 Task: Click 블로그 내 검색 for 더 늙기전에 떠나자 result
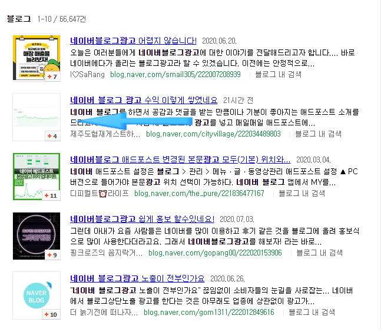[312, 313]
